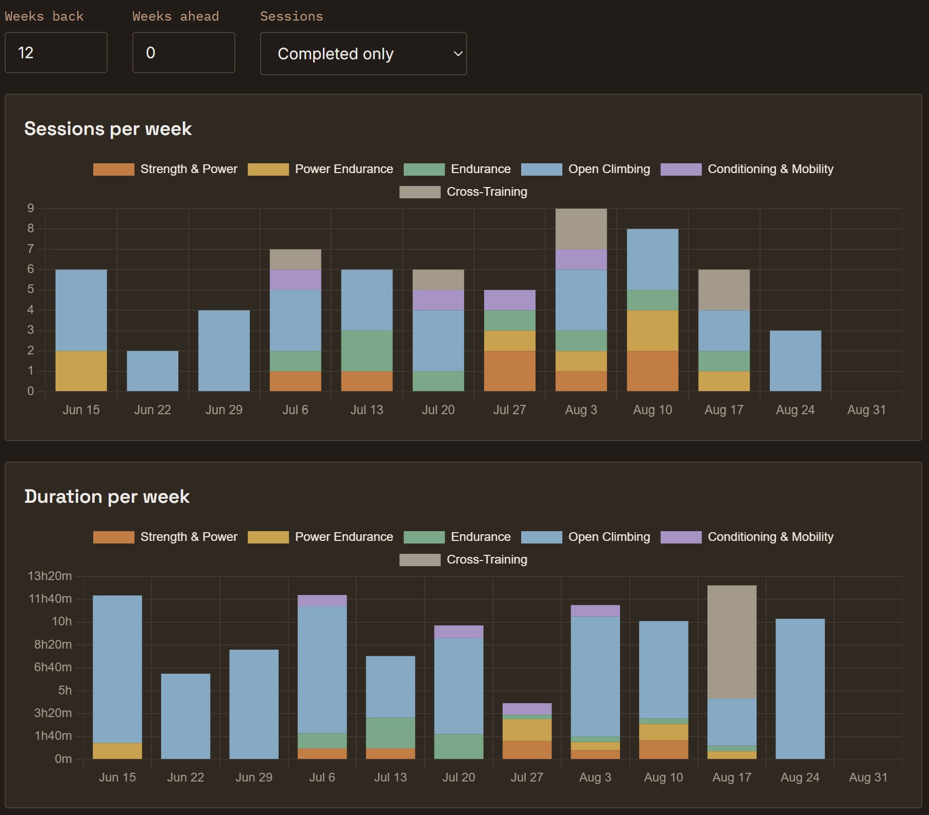
Task: Toggle Endurance in Duration per week legend
Action: [457, 537]
